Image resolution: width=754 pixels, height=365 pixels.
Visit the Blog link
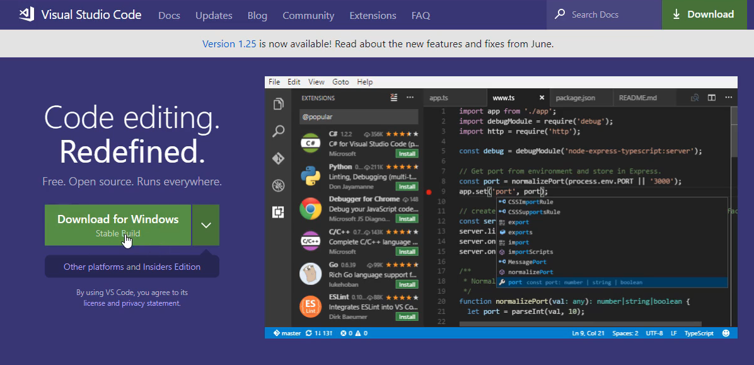coord(257,15)
